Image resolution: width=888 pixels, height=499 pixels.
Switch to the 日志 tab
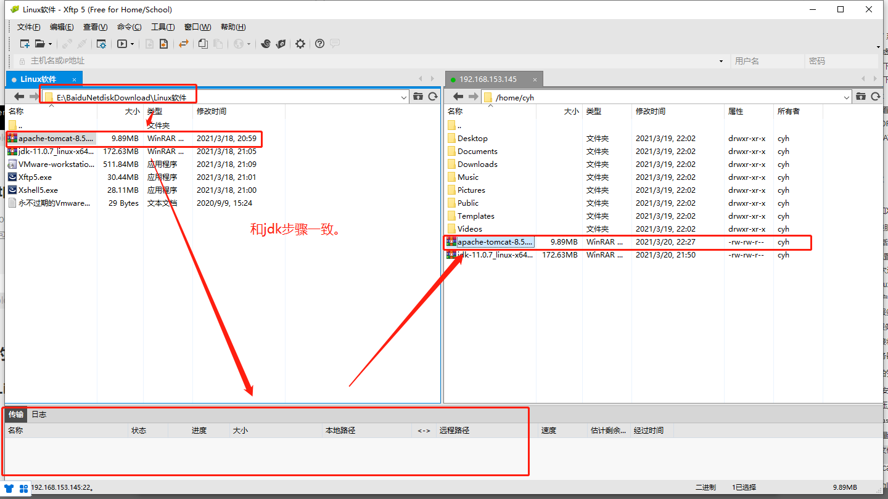[x=38, y=415]
